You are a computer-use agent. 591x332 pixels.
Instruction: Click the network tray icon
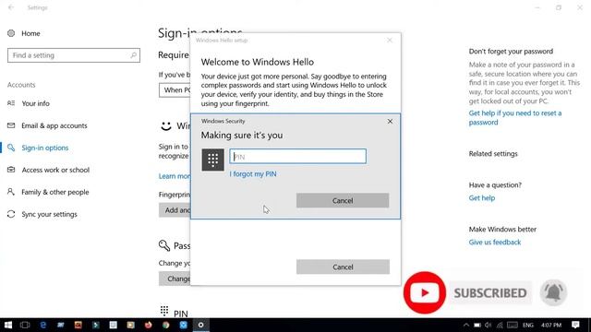click(x=500, y=325)
